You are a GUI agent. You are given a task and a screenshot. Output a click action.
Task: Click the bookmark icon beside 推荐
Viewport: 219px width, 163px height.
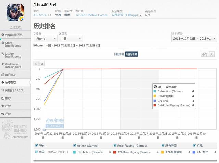pyautogui.click(x=3, y=98)
